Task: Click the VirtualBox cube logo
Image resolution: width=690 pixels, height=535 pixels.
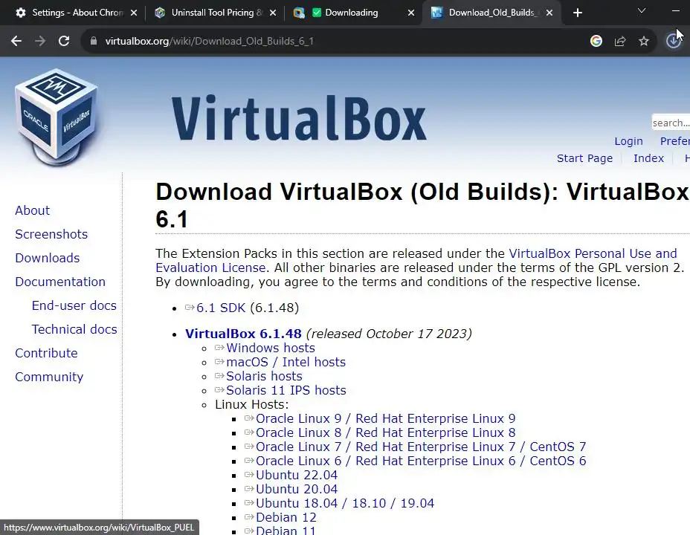Action: 57,117
